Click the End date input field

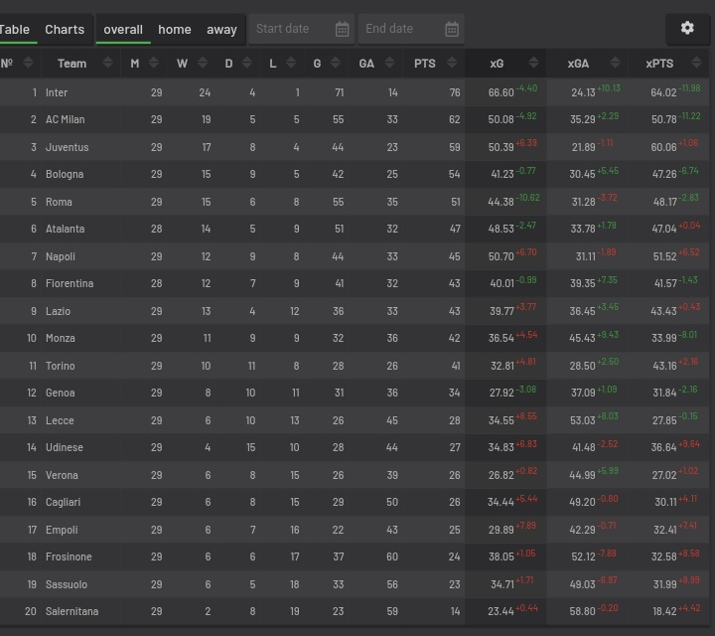pos(411,29)
